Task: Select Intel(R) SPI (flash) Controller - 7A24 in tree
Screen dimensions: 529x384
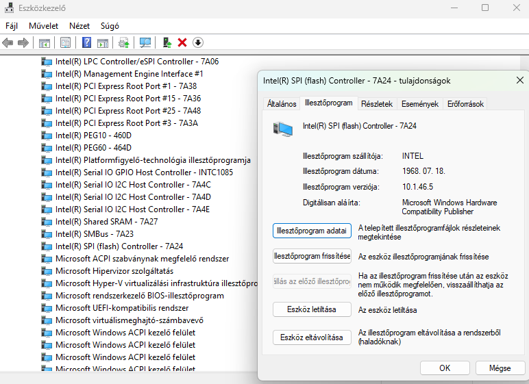Action: pyautogui.click(x=119, y=246)
